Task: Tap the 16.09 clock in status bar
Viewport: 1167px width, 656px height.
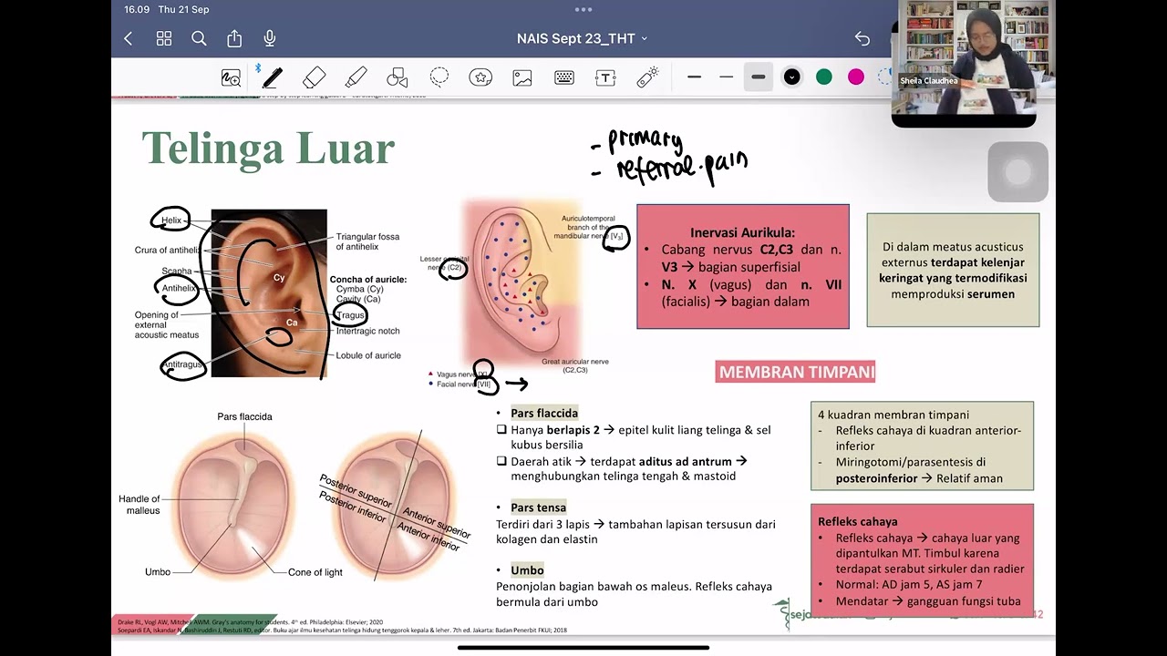Action: [137, 9]
